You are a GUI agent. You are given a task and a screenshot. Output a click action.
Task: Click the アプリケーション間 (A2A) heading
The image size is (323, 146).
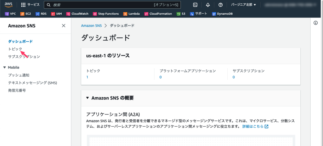[x=113, y=114]
